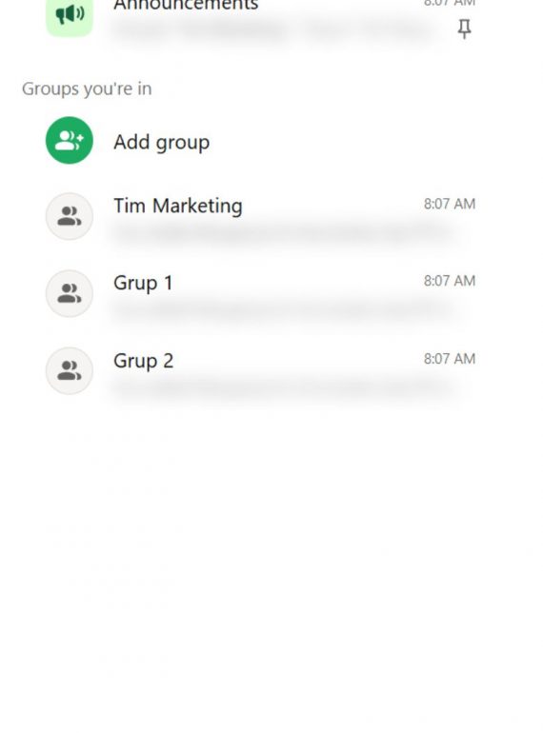543x733 pixels.
Task: Open the Tim Marketing group avatar
Action: pyautogui.click(x=70, y=216)
